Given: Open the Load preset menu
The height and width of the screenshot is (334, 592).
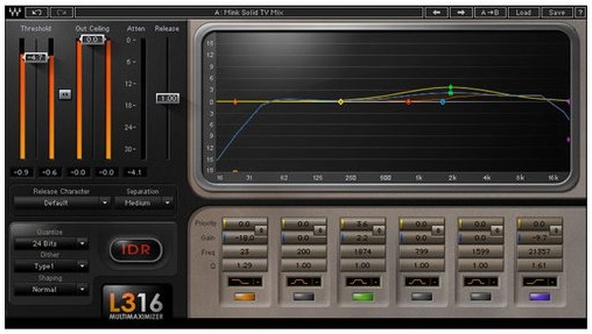Looking at the screenshot, I should 523,13.
